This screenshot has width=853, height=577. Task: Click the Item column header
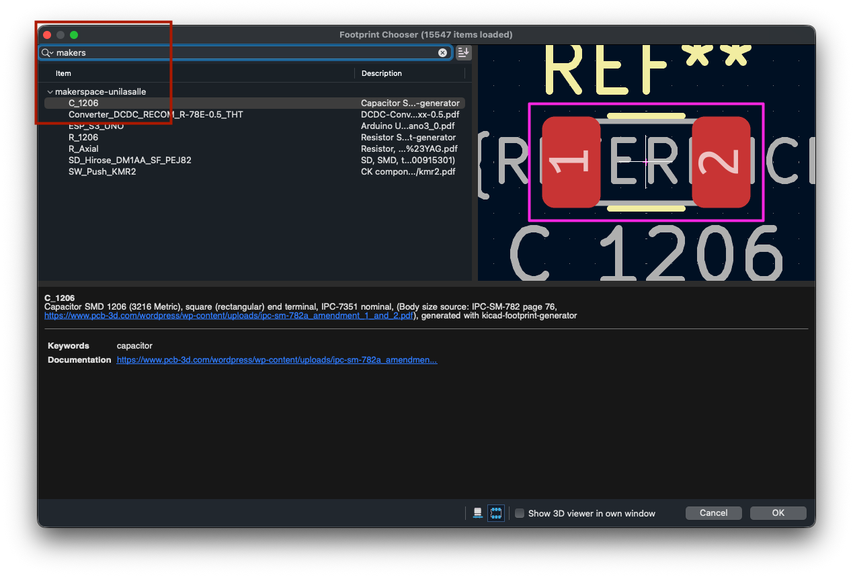point(63,73)
